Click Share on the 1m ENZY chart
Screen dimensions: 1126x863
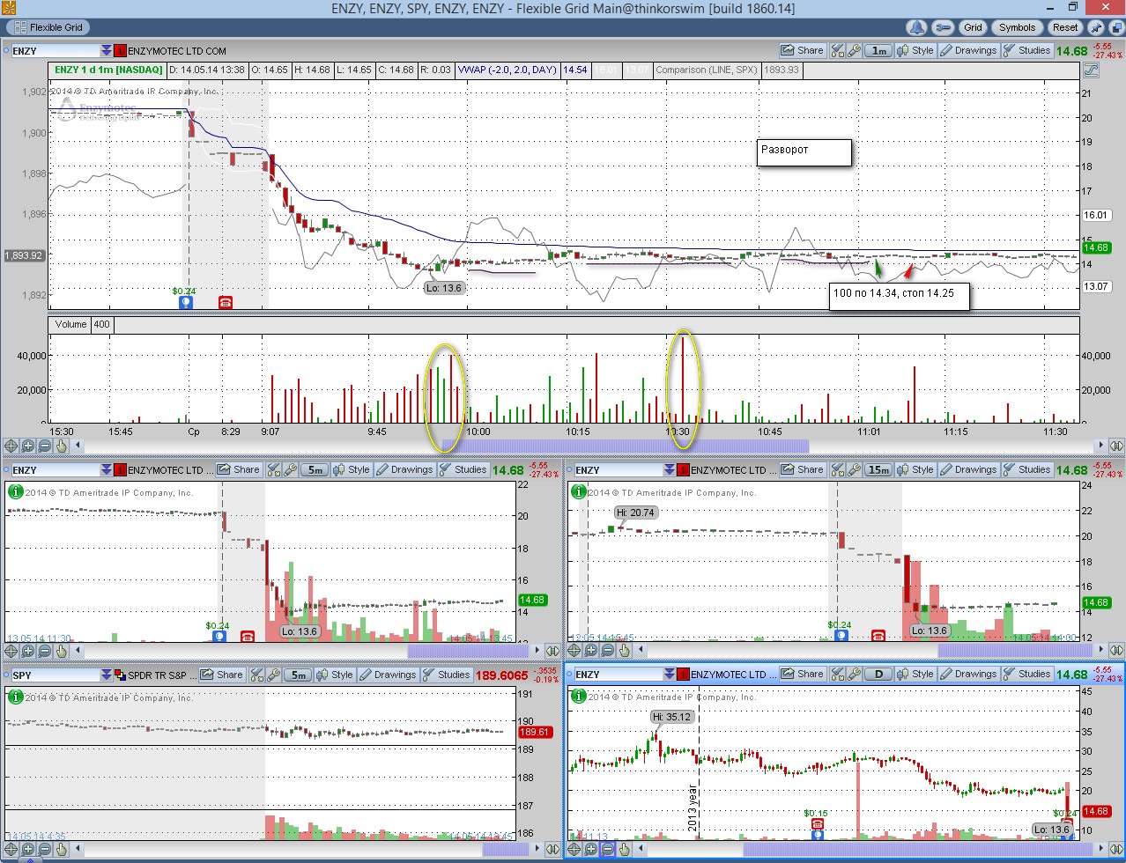[x=803, y=50]
